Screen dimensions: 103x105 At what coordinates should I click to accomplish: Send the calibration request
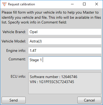pyautogui.click(x=14, y=100)
